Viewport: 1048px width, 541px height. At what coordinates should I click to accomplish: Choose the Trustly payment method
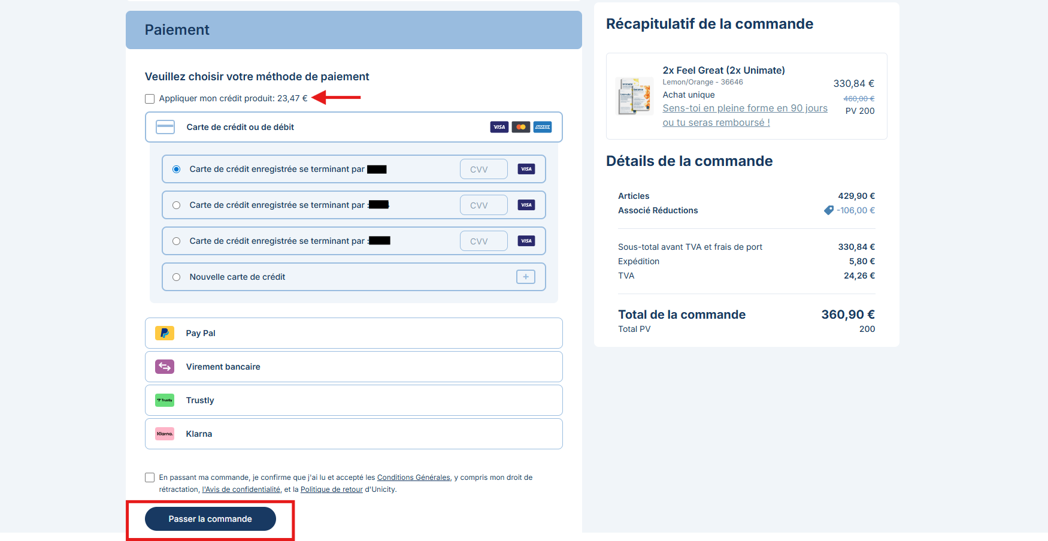[353, 400]
